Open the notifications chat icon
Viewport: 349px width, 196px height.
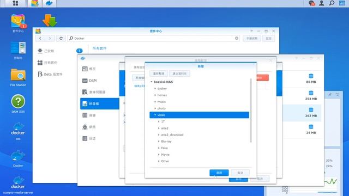pos(311,3)
